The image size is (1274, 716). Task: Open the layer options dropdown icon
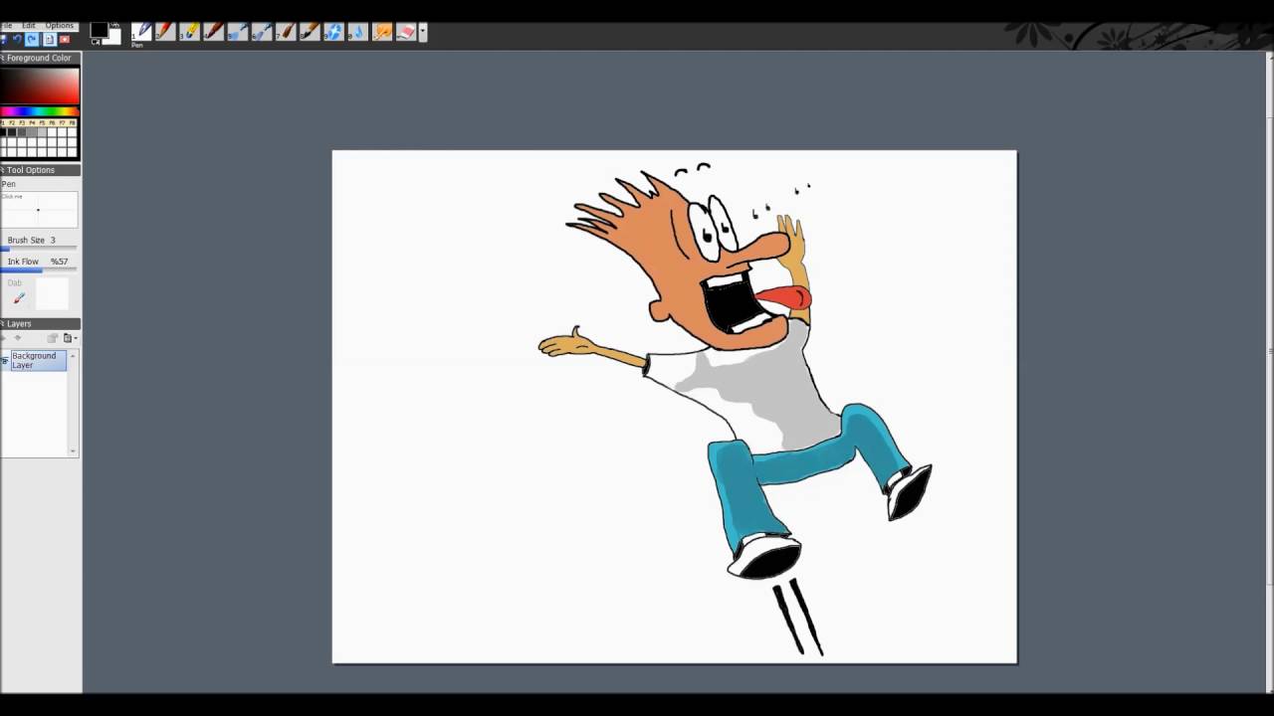point(70,338)
